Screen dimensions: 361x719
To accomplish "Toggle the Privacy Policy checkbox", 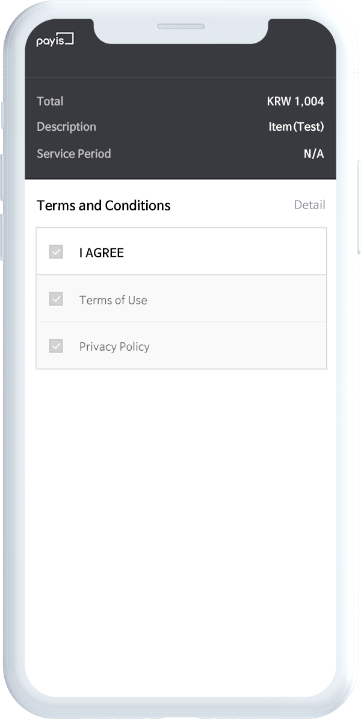I will click(x=56, y=346).
